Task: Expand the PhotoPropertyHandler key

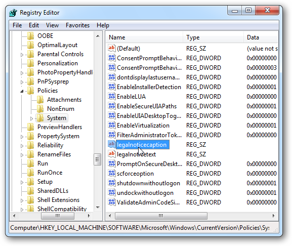Action: pos(22,73)
